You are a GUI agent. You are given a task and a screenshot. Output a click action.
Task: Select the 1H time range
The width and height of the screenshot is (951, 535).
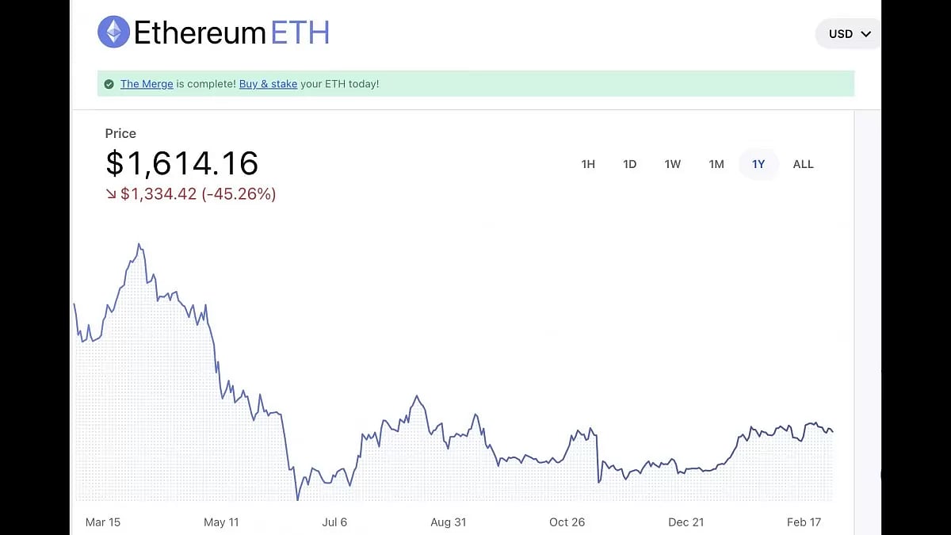[x=588, y=164]
